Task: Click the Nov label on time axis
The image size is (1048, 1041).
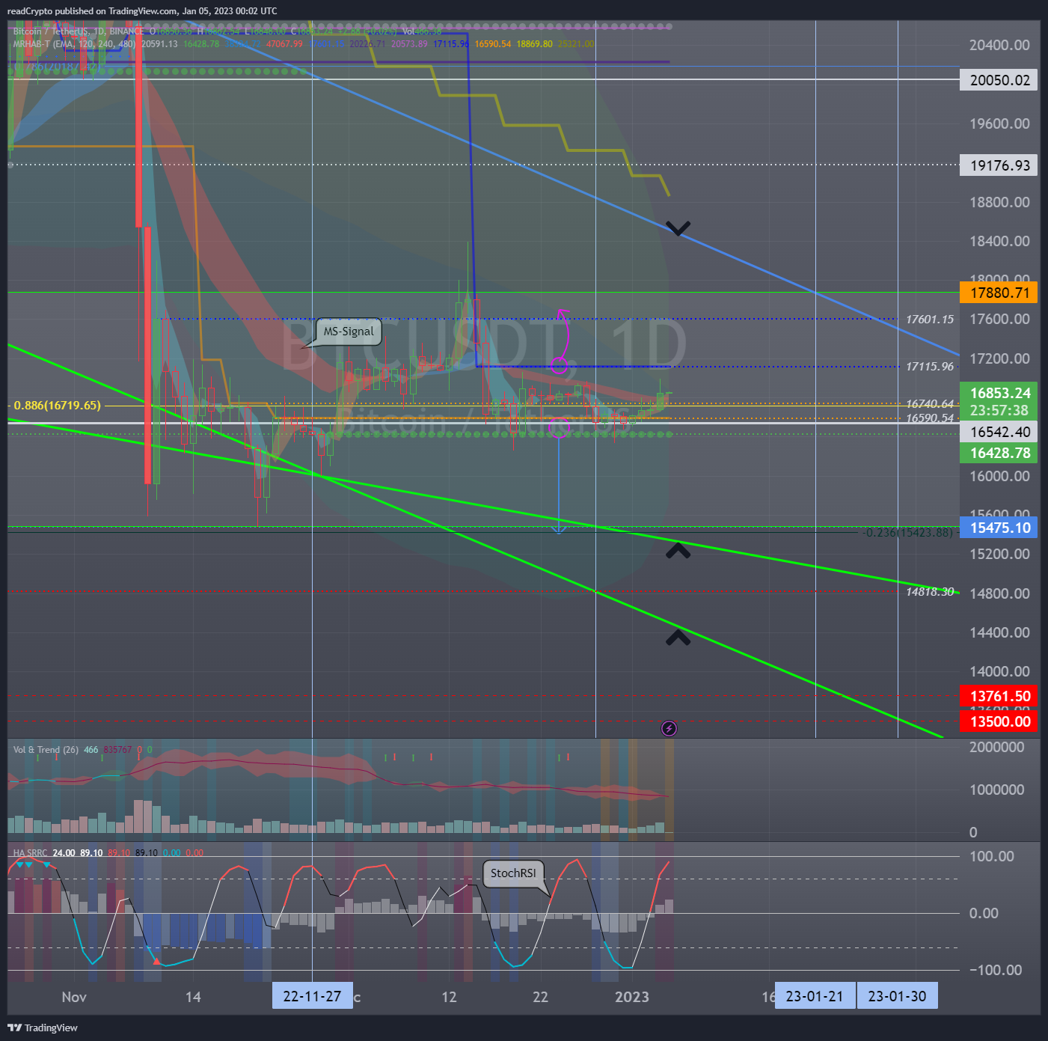Action: click(74, 997)
